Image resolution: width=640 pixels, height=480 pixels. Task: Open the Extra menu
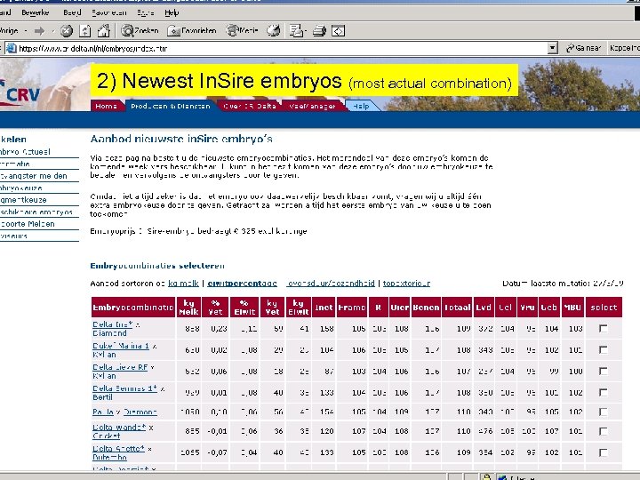coord(145,12)
